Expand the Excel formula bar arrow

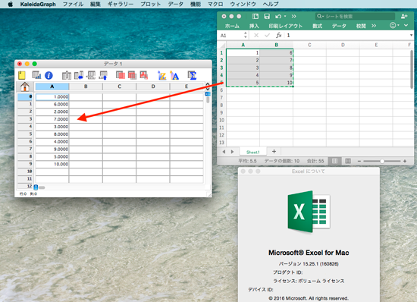point(411,36)
